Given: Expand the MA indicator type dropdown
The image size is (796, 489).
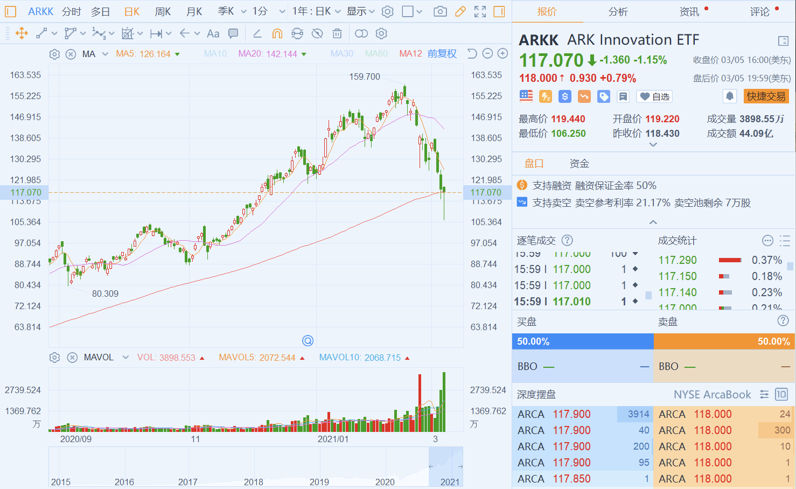Looking at the screenshot, I should [105, 54].
